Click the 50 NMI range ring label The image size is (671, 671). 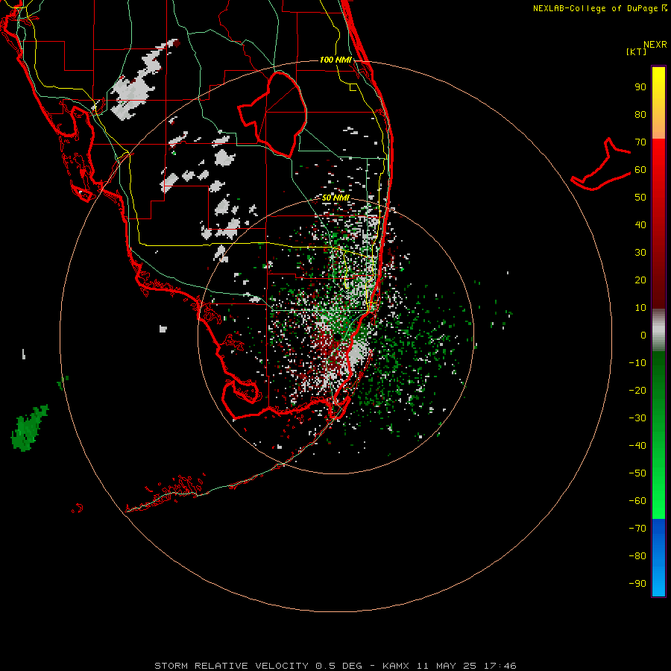(335, 198)
